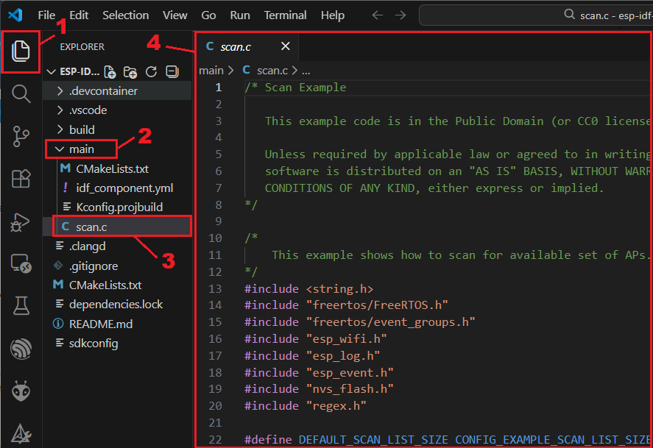
Task: Click the New Folder icon in Explorer
Action: pos(130,71)
